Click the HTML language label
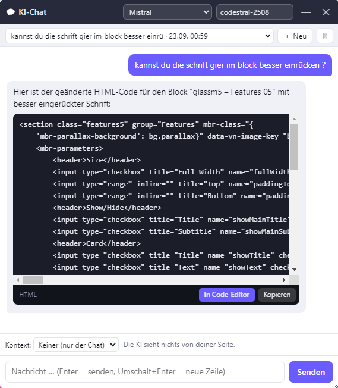This screenshot has width=338, height=388. click(28, 295)
